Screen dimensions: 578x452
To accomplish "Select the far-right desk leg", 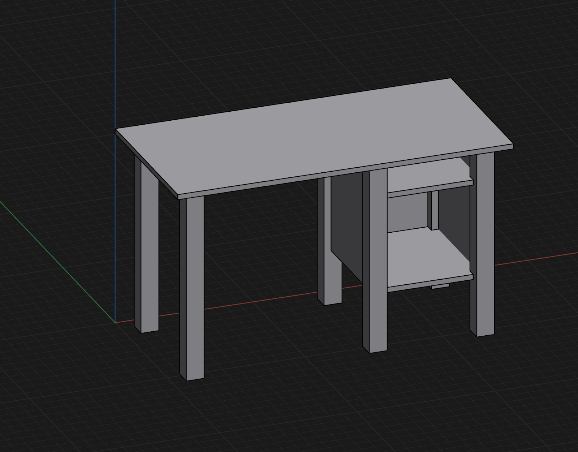I will pos(482,245).
